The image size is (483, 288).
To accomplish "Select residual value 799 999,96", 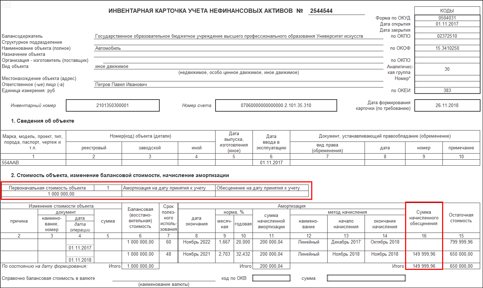I will tap(461, 242).
